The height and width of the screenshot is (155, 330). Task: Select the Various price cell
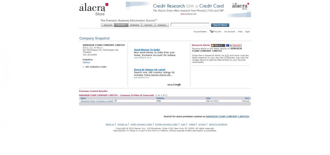click(246, 101)
